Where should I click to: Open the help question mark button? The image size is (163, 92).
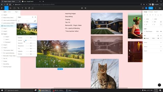click(159, 85)
